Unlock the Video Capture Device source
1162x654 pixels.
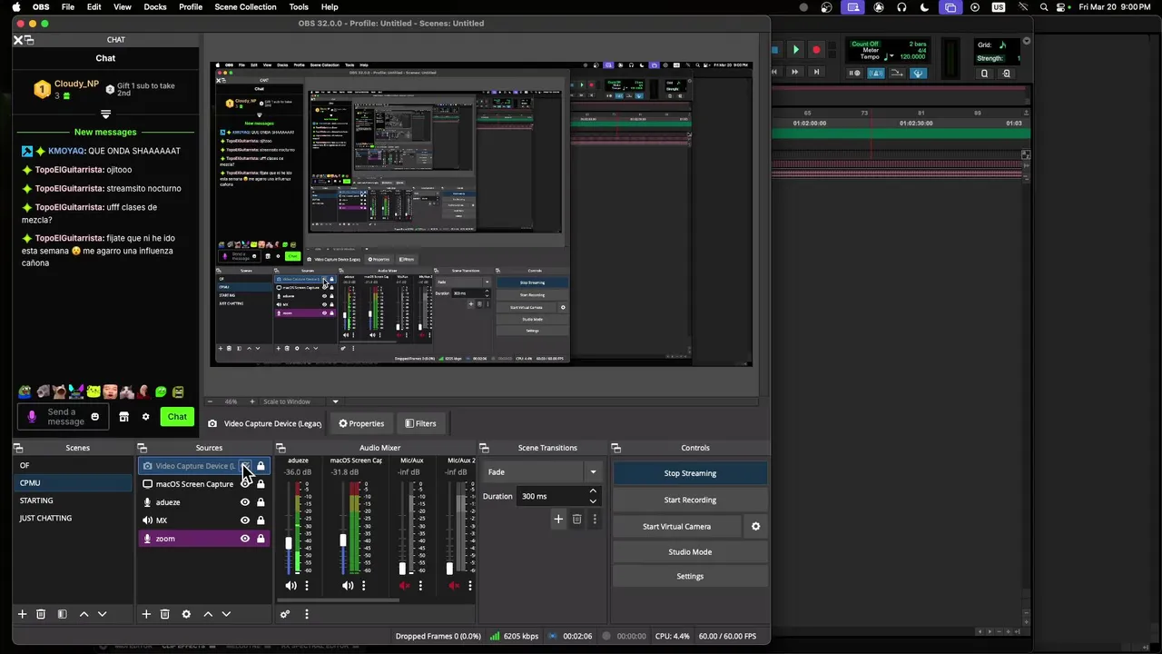tap(261, 466)
